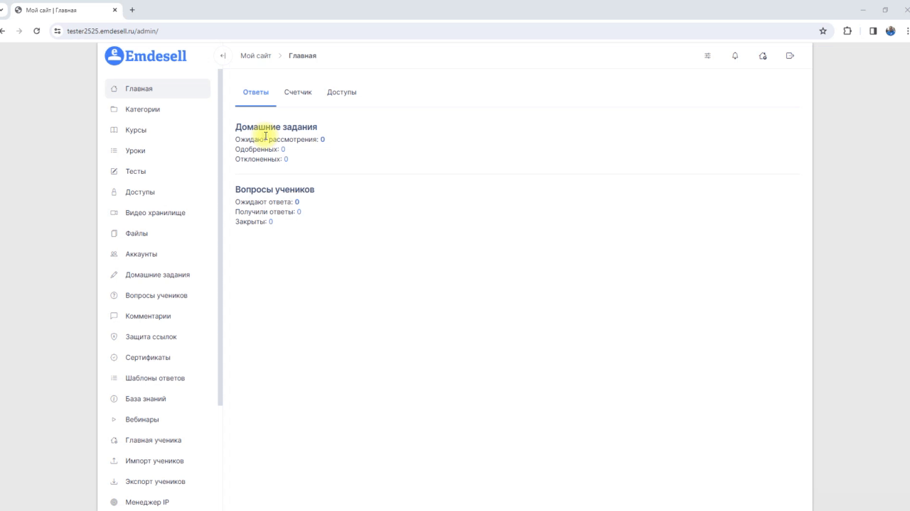Open the notifications bell
910x511 pixels.
point(735,55)
